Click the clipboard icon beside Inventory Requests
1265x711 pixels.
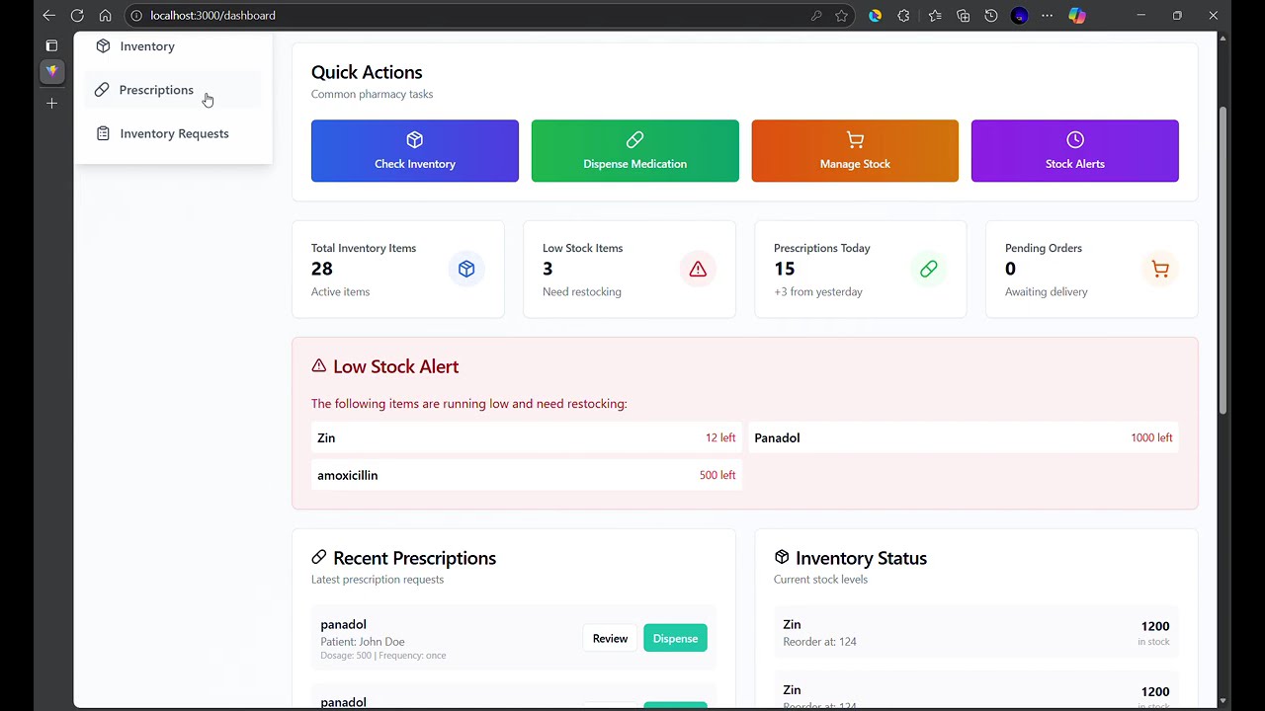click(x=103, y=133)
